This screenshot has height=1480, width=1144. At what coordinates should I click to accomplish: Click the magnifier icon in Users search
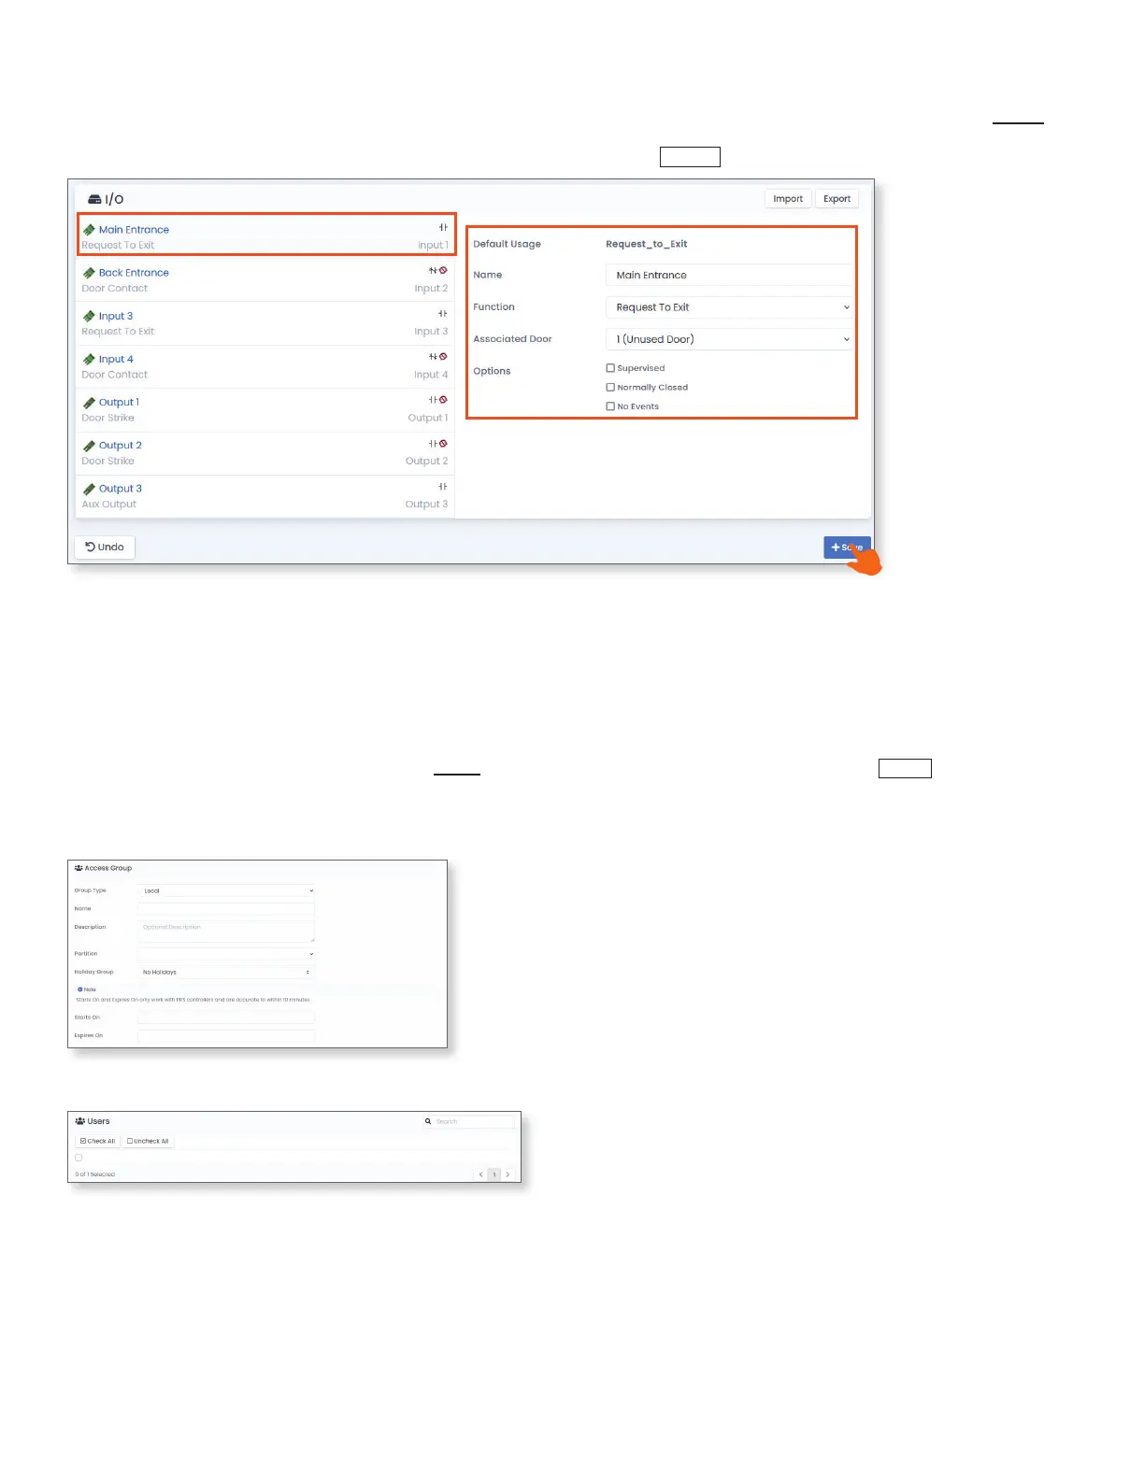428,1121
